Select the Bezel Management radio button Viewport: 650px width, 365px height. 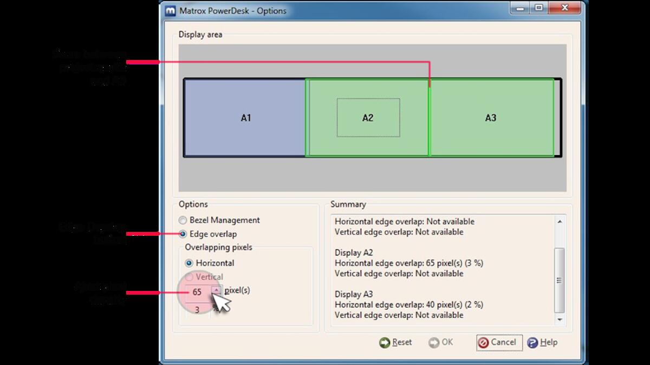pos(183,221)
